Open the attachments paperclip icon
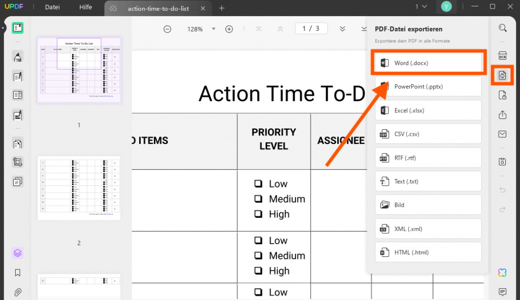Viewport: 520px width, 300px height. pos(18,292)
